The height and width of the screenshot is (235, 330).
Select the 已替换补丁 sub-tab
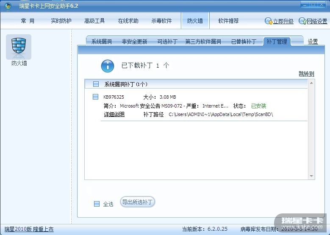tap(244, 41)
